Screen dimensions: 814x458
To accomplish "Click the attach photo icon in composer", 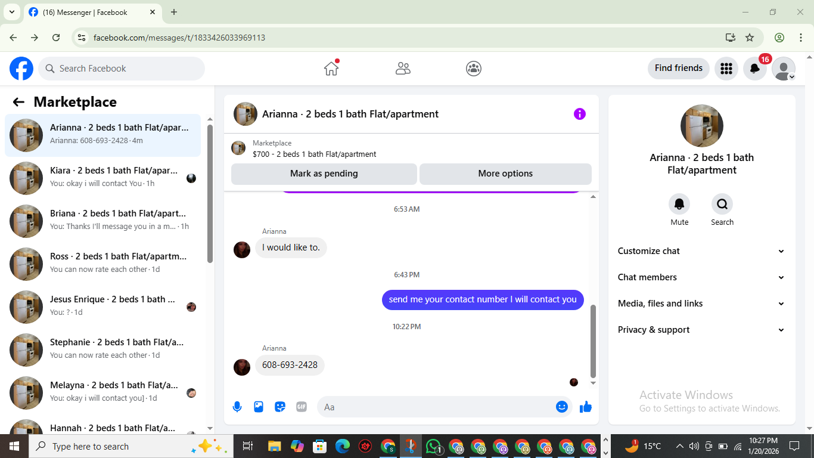I will pyautogui.click(x=259, y=407).
